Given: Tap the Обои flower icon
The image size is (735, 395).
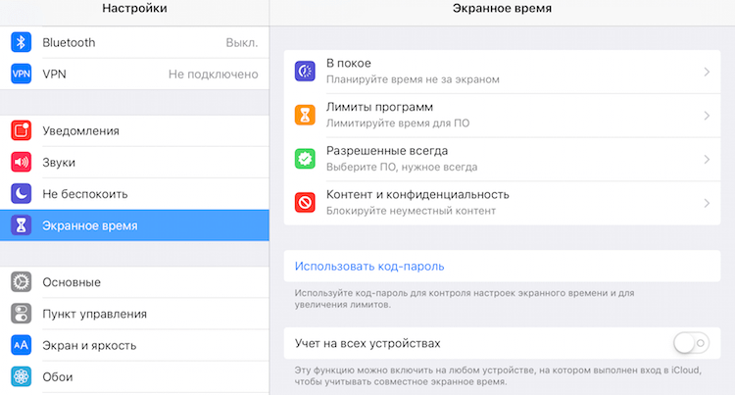Looking at the screenshot, I should (22, 376).
